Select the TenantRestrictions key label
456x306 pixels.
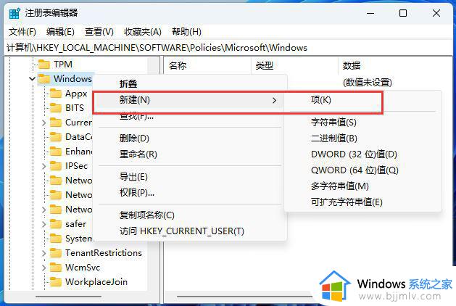104,253
